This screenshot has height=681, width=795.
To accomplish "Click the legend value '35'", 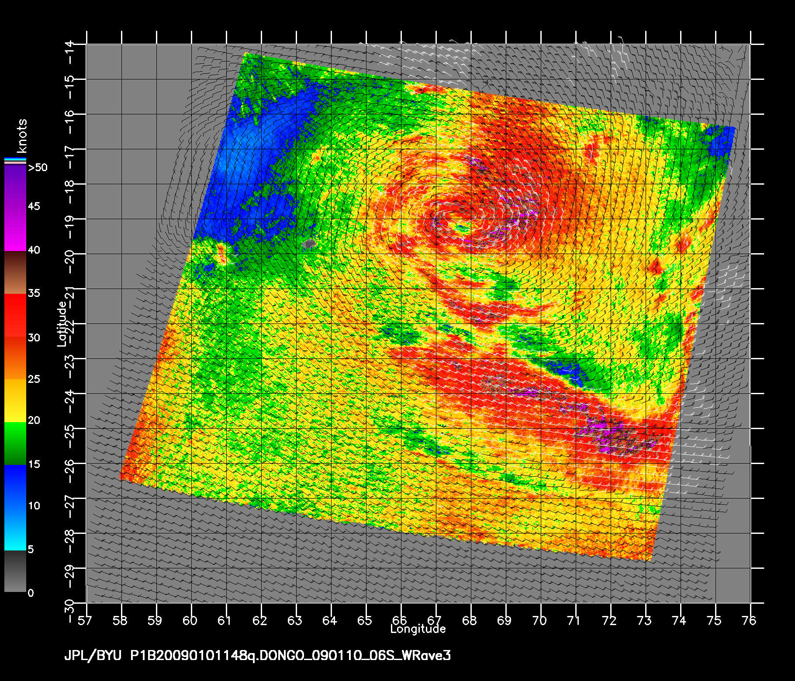I will click(x=34, y=293).
